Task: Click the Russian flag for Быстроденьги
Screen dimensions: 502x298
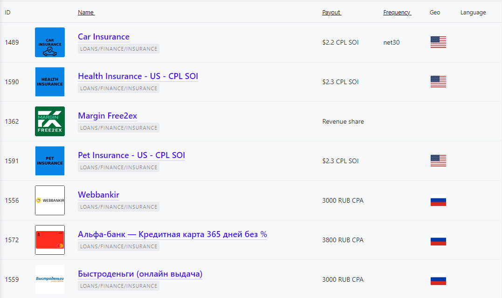Action: [438, 280]
